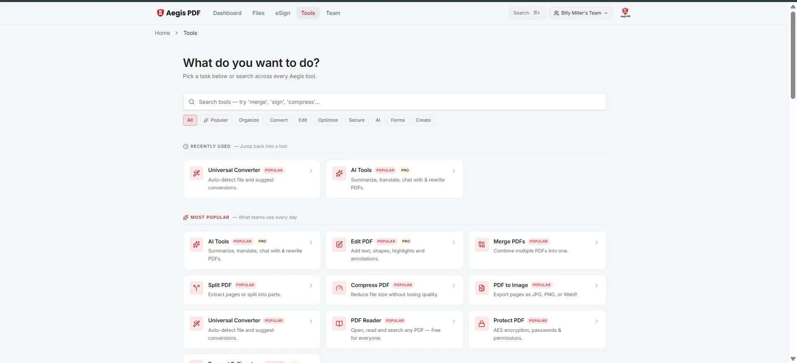Image resolution: width=797 pixels, height=363 pixels.
Task: Click the Universal Converter wand icon in Recently Used
Action: (x=196, y=173)
